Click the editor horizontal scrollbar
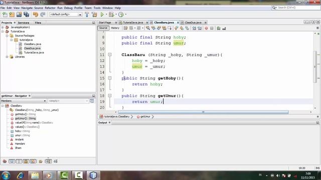This screenshot has height=180, width=321. coord(203,112)
